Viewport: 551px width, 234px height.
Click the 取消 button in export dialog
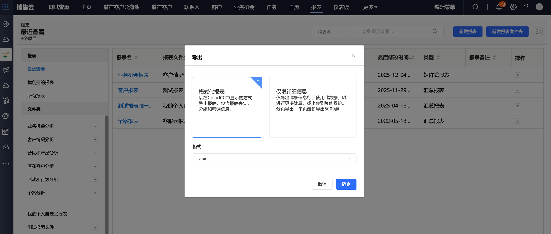(x=322, y=184)
